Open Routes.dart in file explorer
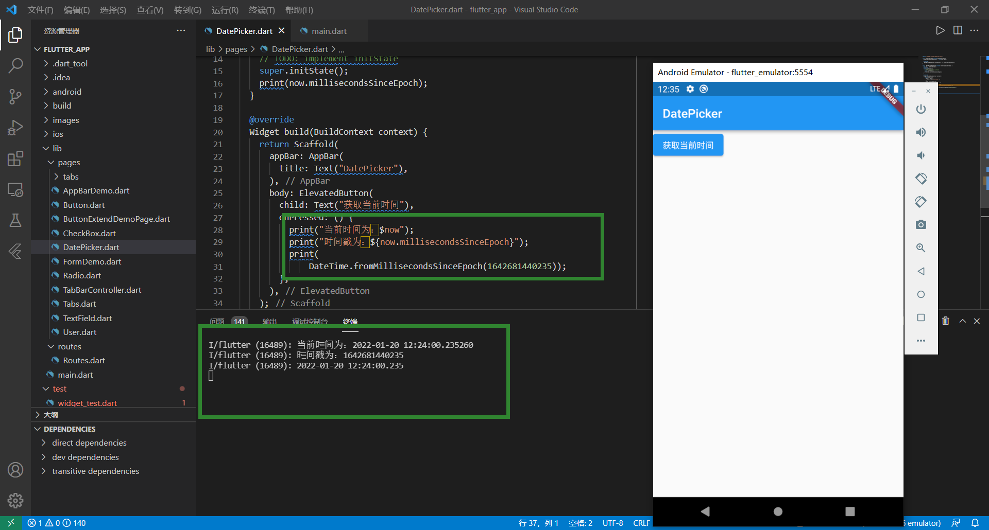Viewport: 989px width, 530px height. tap(83, 360)
